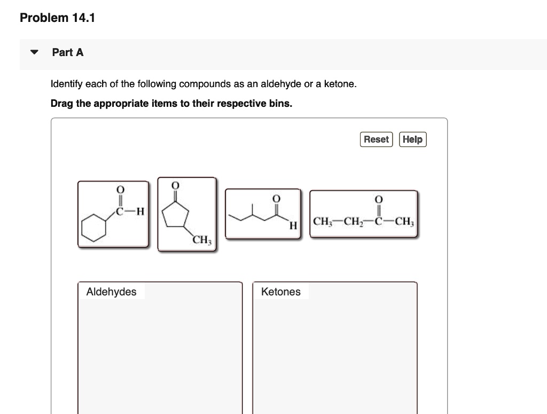Click the Aldehydes bin label
This screenshot has width=547, height=414.
[111, 292]
